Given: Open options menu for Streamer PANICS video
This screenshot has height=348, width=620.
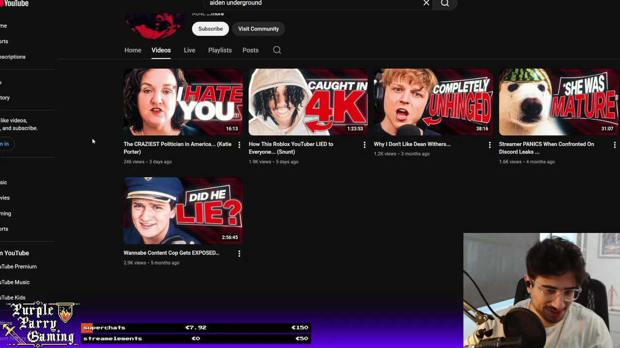Looking at the screenshot, I should point(615,145).
